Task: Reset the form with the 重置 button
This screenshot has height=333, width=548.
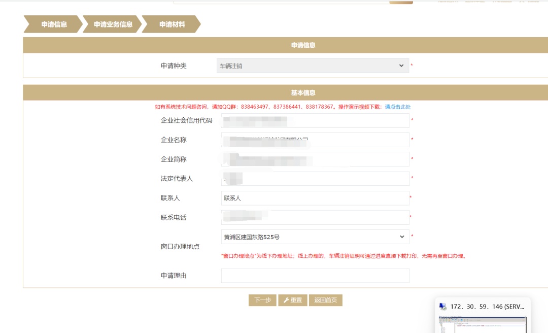Action: click(x=293, y=300)
